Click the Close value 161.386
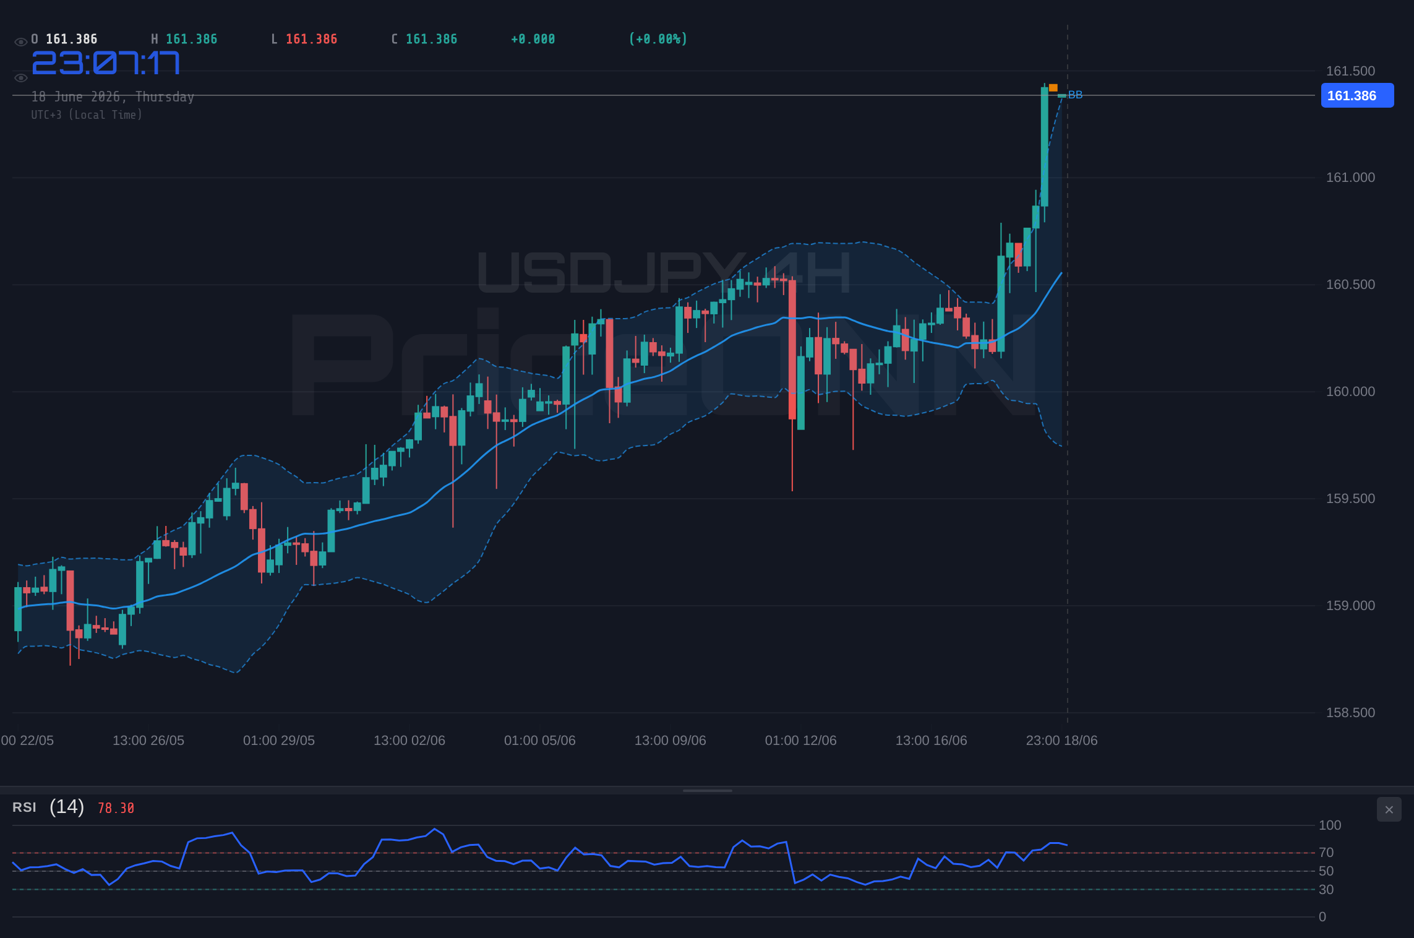 (x=432, y=39)
